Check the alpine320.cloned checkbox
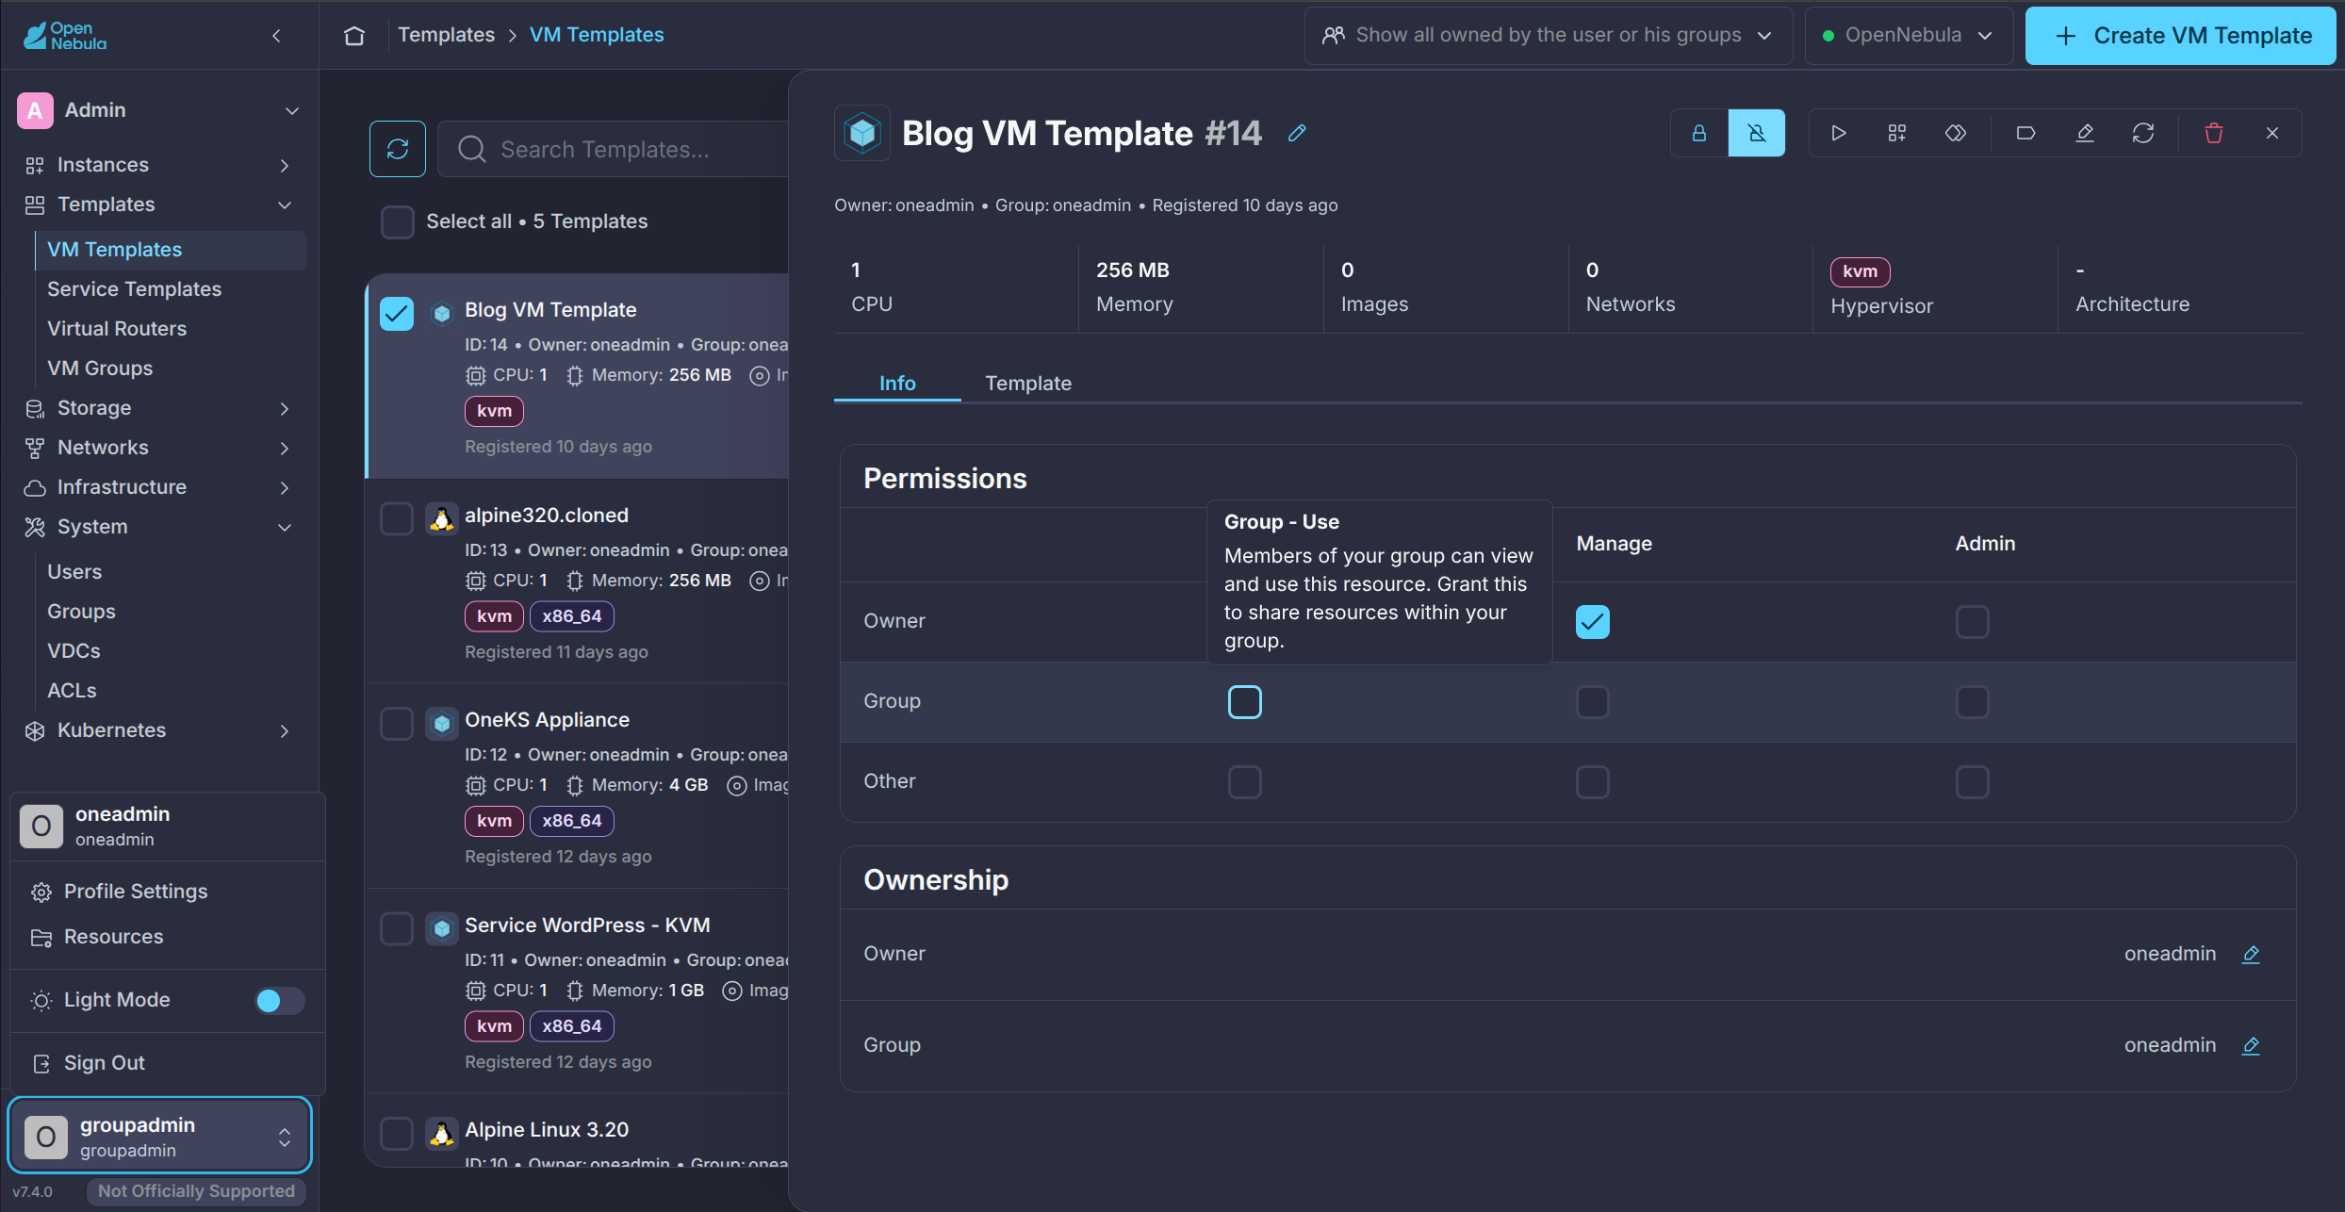The width and height of the screenshot is (2345, 1212). pyautogui.click(x=397, y=518)
